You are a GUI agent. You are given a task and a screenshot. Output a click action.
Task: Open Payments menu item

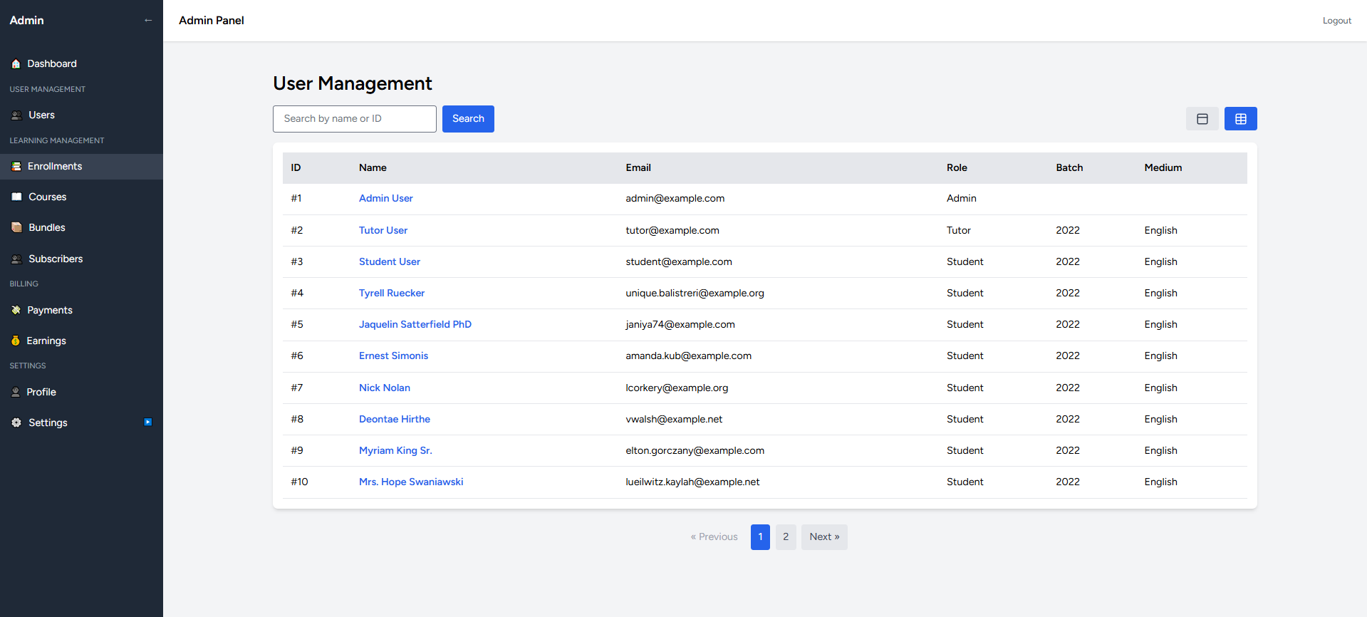[81, 311]
